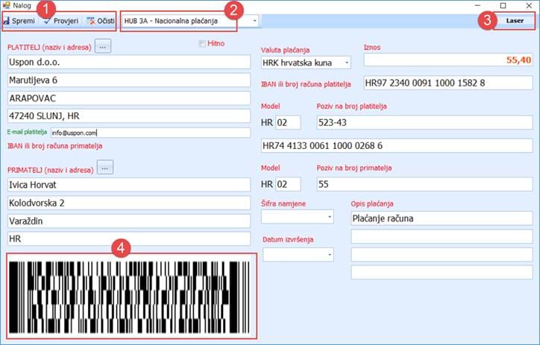540x345 pixels.
Task: Edit the recipient city field Varaždin
Action: (129, 221)
